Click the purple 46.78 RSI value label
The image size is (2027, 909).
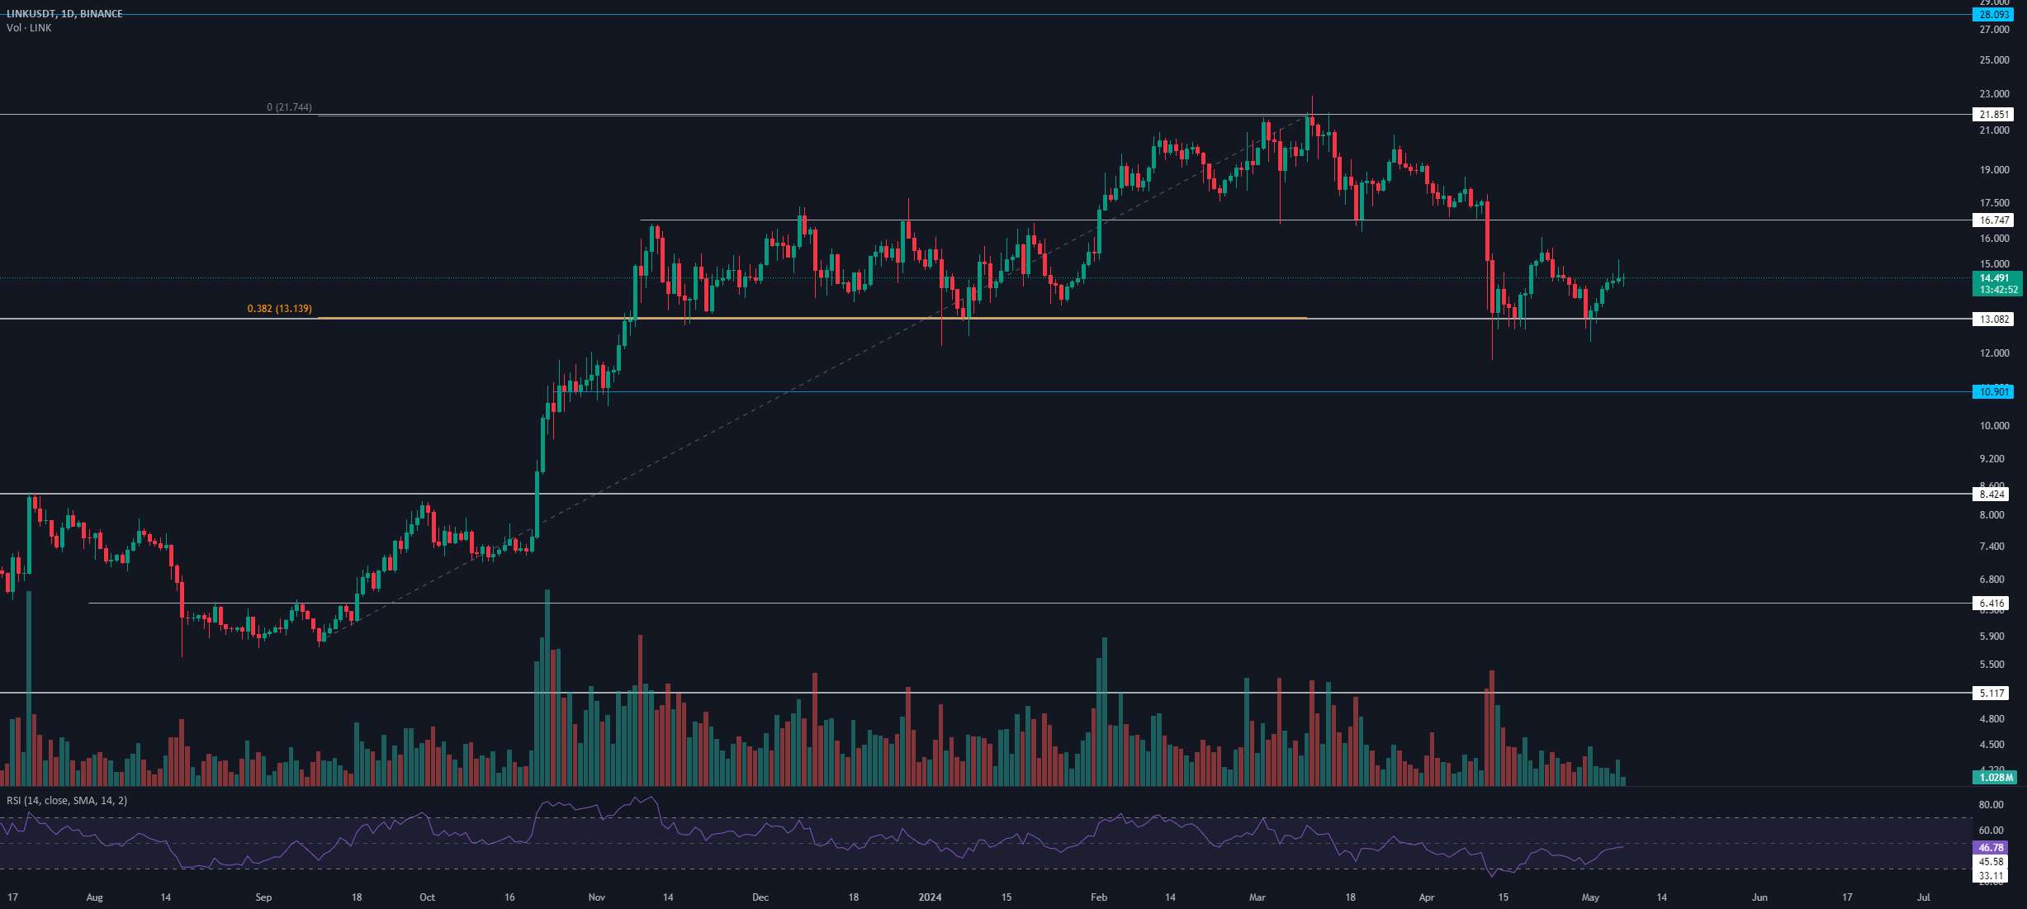1991,848
